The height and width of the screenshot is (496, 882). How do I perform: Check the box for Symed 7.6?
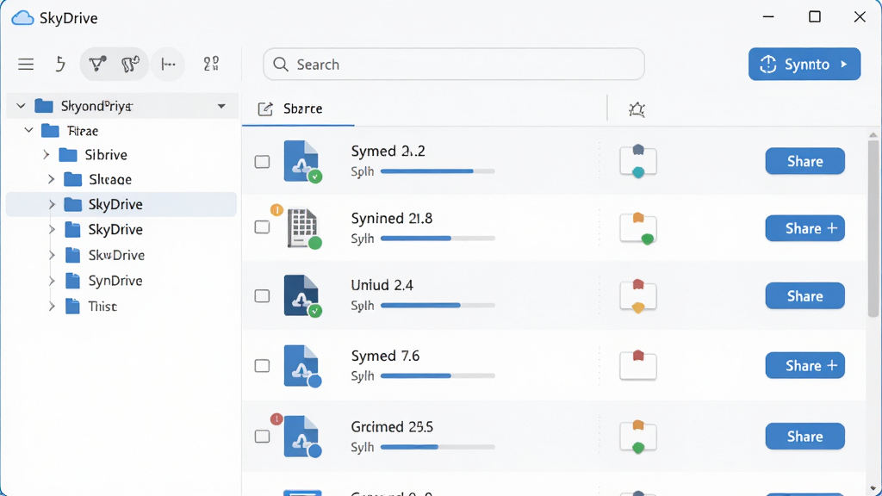(262, 365)
